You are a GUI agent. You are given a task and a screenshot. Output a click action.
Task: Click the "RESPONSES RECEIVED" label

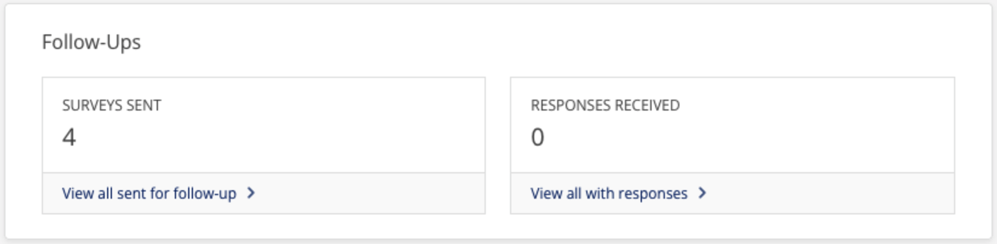click(x=605, y=105)
